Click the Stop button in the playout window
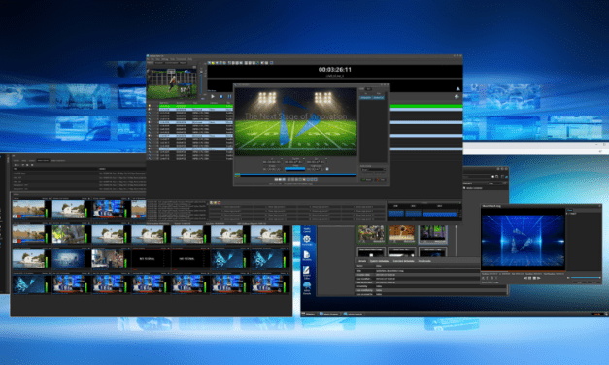The height and width of the screenshot is (365, 609). pos(221,96)
